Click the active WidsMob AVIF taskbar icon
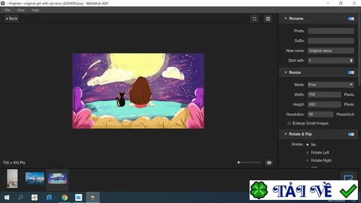 (x=93, y=197)
